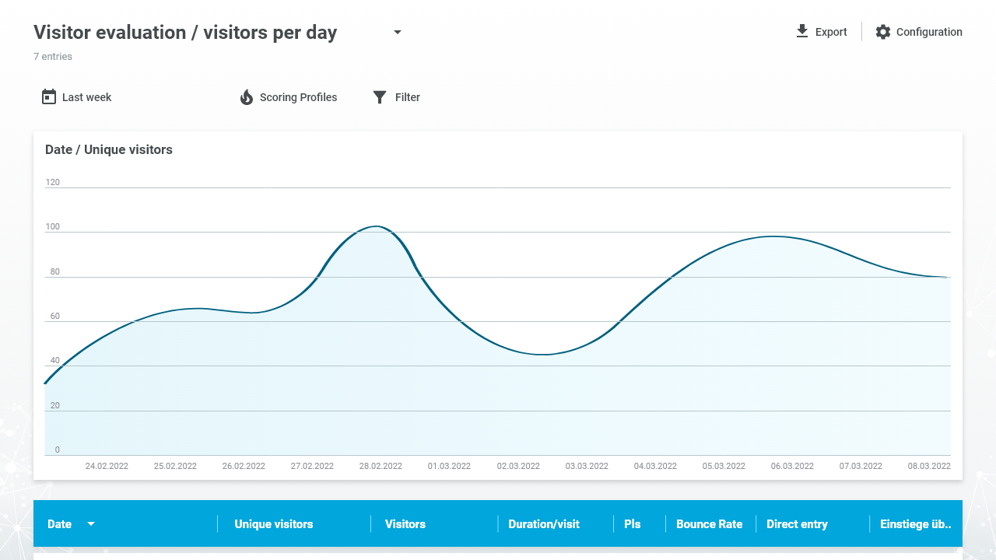
Task: Click the 100 y-axis value
Action: click(x=52, y=227)
